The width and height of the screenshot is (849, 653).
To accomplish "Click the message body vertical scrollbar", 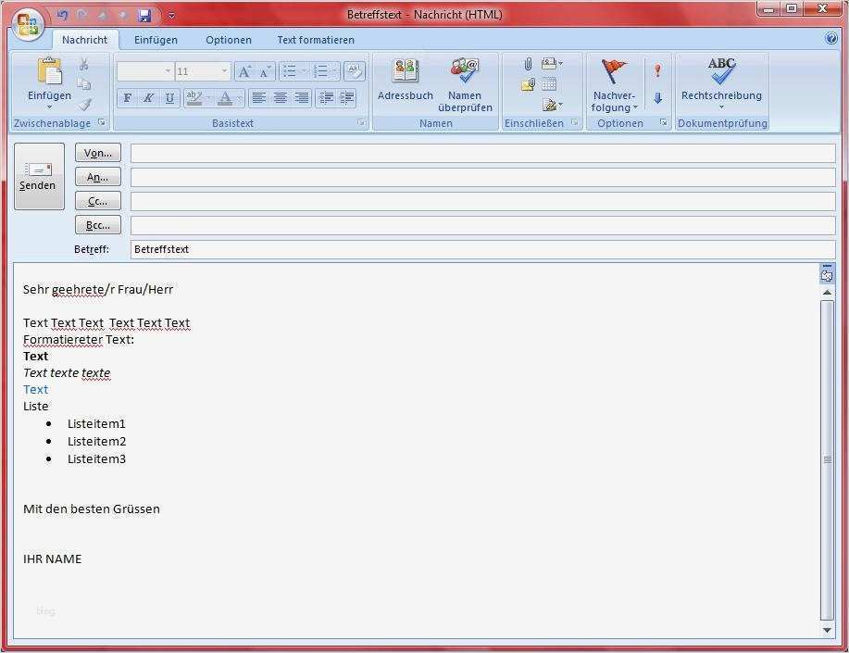I will tap(827, 459).
